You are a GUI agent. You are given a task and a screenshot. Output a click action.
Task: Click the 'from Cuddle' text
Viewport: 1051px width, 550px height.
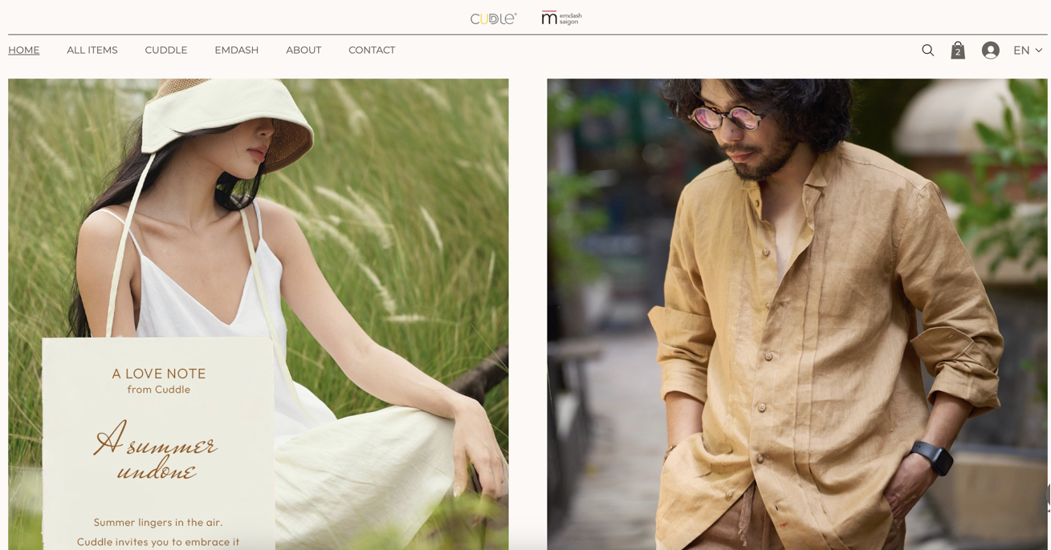(159, 390)
